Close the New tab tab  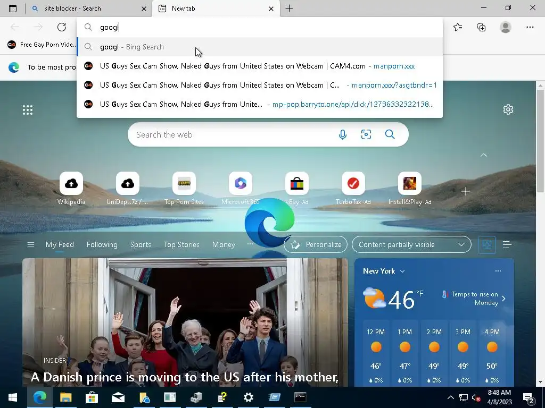pos(271,8)
